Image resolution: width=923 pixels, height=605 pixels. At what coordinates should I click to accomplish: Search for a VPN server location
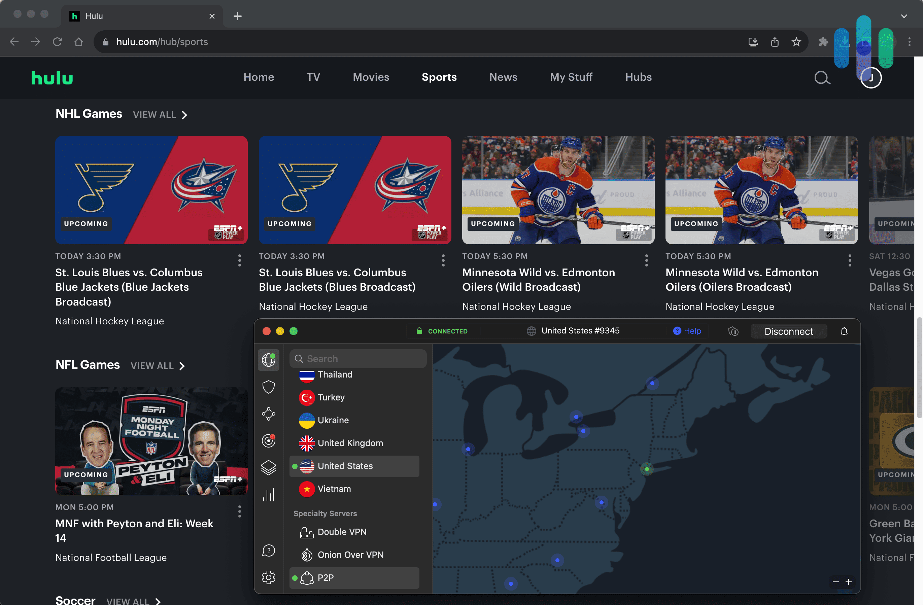358,359
